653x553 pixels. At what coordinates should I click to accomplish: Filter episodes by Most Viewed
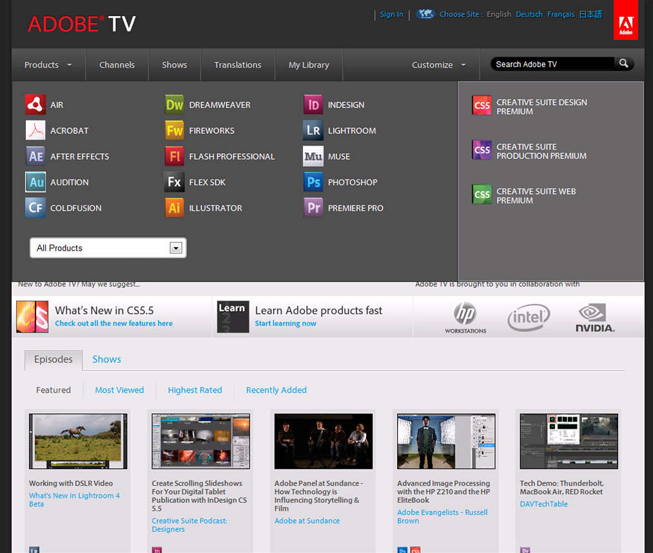pyautogui.click(x=119, y=390)
